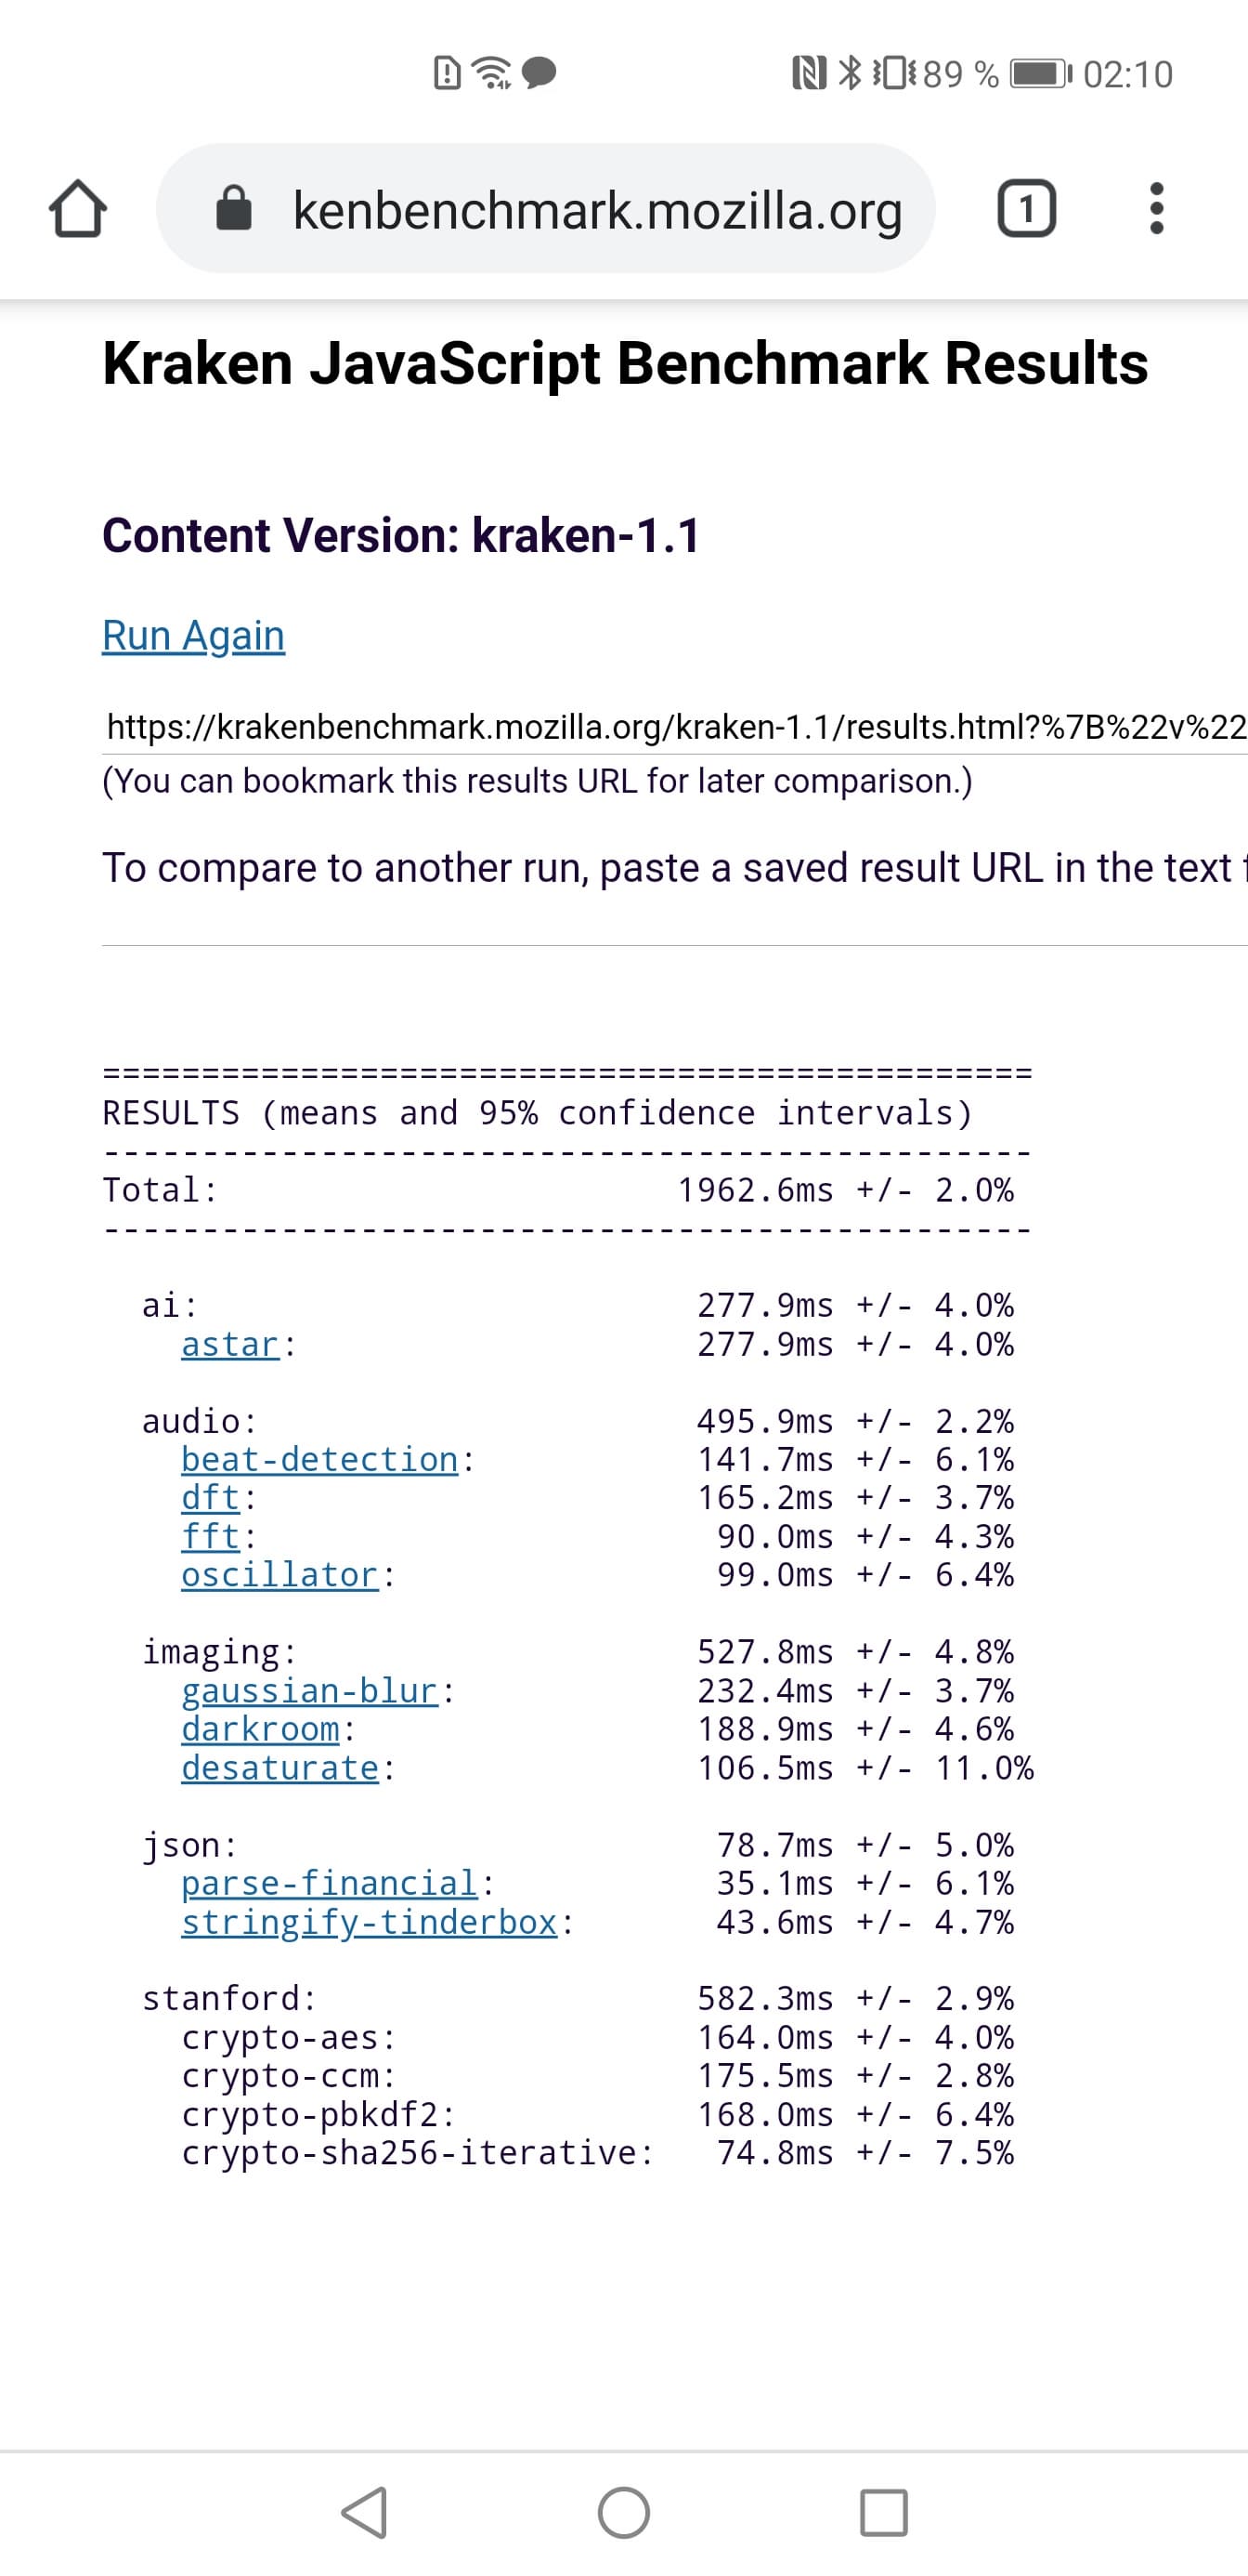The height and width of the screenshot is (2576, 1248).
Task: Open the darkroom test link
Action: [261, 1729]
